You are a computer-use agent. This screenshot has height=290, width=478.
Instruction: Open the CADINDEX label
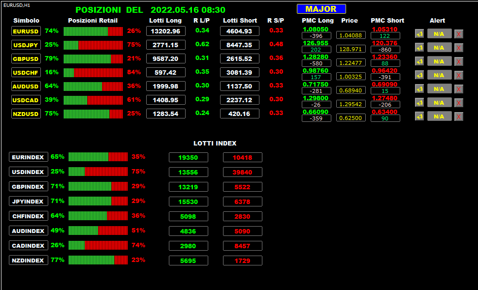click(29, 246)
